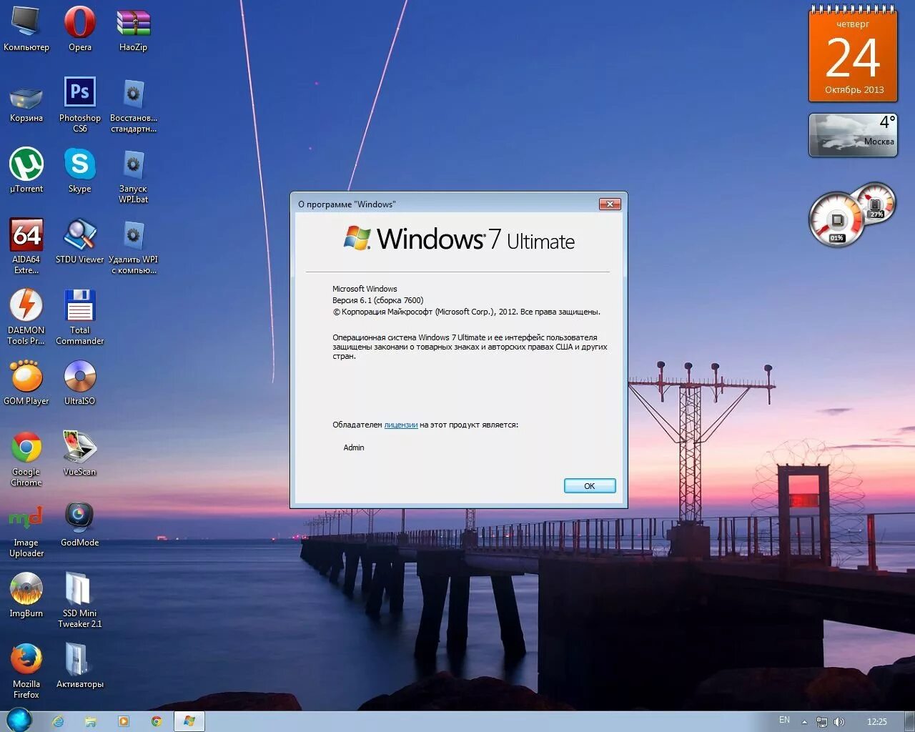The image size is (915, 732).
Task: Launch UltraISO disc tool
Action: coord(80,382)
